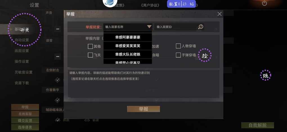Screen dimensions: 287x132
Task: Choose 幸感大队长佬铁 in the dropdown list
Action: (x=128, y=54)
